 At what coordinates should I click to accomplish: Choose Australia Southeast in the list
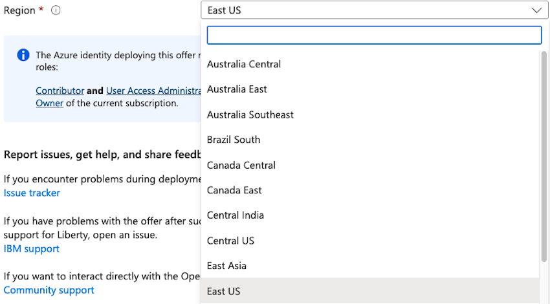tap(250, 114)
